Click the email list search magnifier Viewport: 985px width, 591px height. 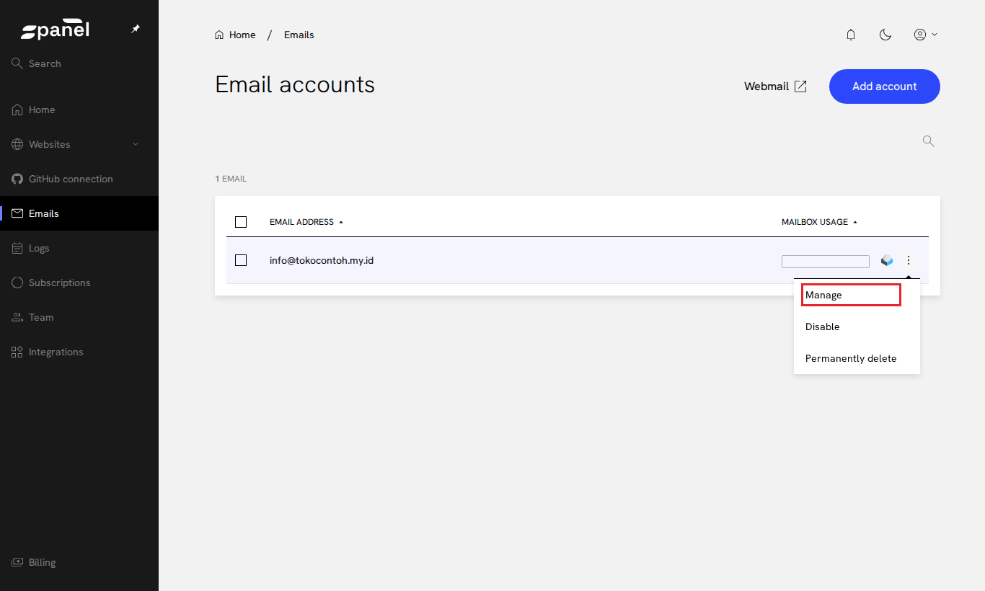click(929, 141)
